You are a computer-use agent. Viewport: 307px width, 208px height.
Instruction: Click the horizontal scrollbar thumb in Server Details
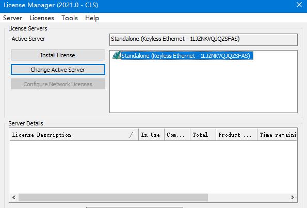[113, 197]
